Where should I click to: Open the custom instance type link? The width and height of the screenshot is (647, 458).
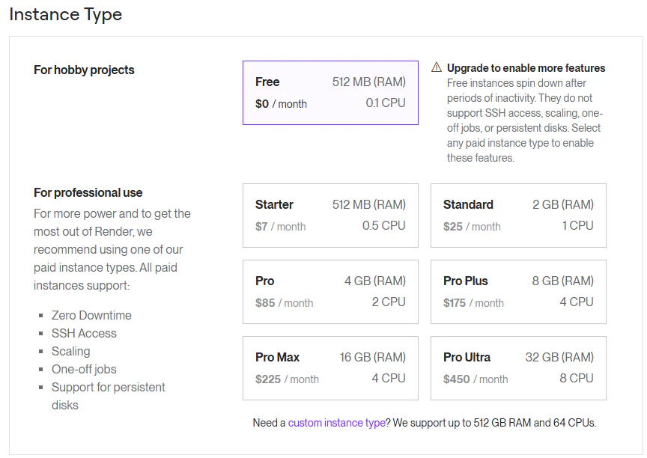point(336,423)
